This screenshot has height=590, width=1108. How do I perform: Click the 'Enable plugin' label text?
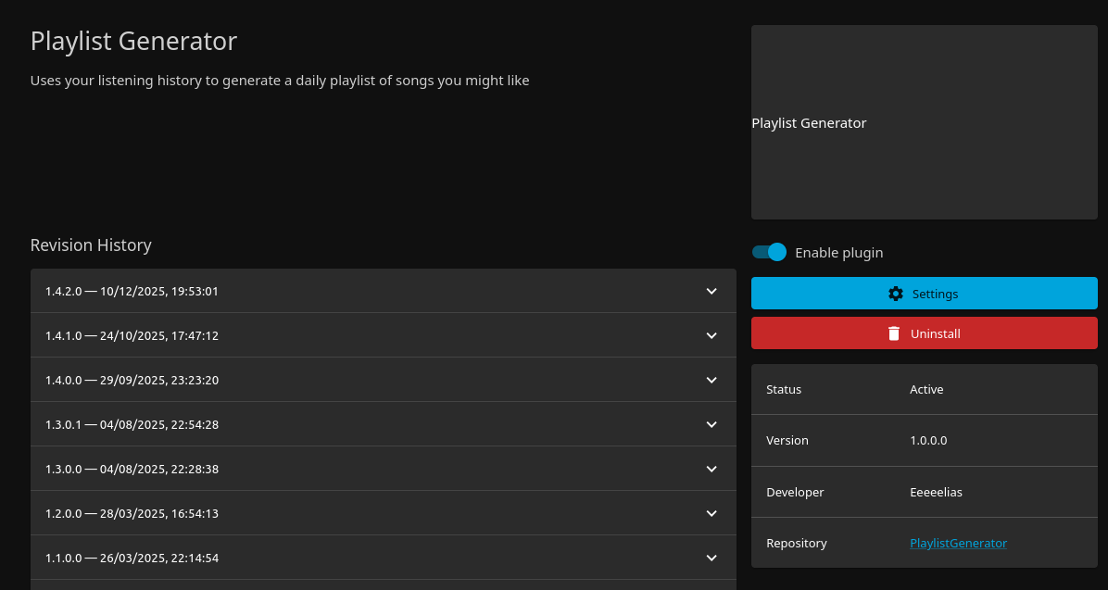(838, 253)
